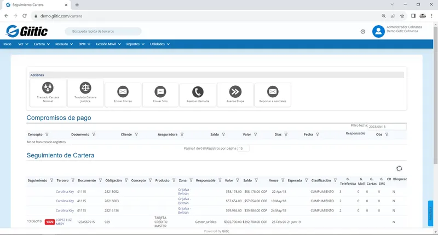
Task: Expand the Ver menu
Action: coord(23,44)
